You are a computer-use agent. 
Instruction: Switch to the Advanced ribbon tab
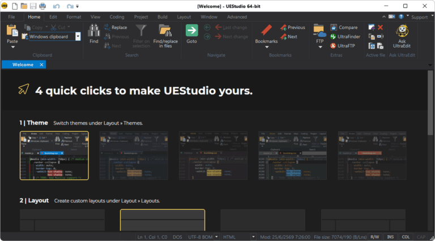pyautogui.click(x=237, y=17)
